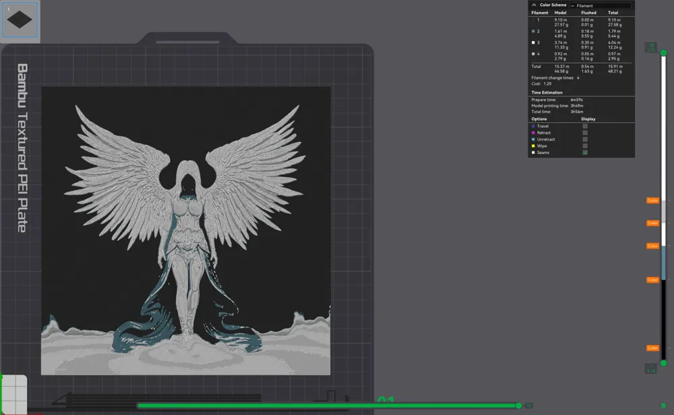Click the Wipe option label
This screenshot has height=415, width=674.
coord(542,146)
